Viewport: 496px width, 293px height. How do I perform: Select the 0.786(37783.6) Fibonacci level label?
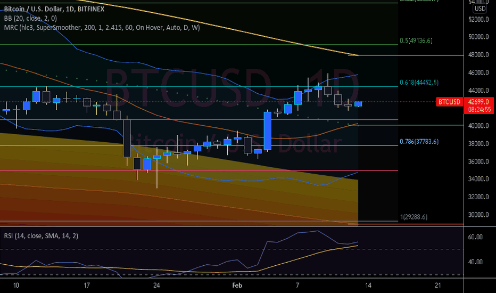419,142
